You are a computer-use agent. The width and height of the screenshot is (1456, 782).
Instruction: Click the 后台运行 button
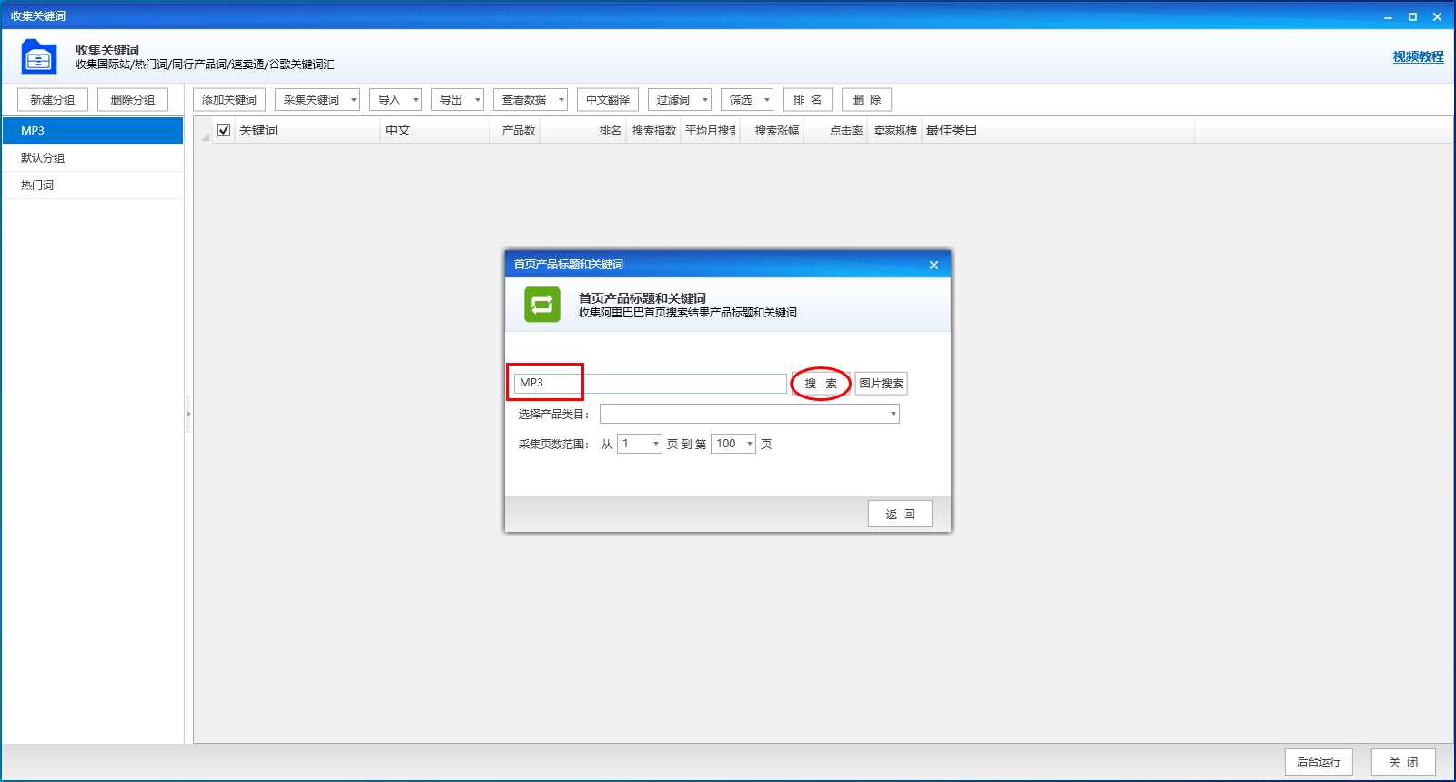[x=1319, y=762]
